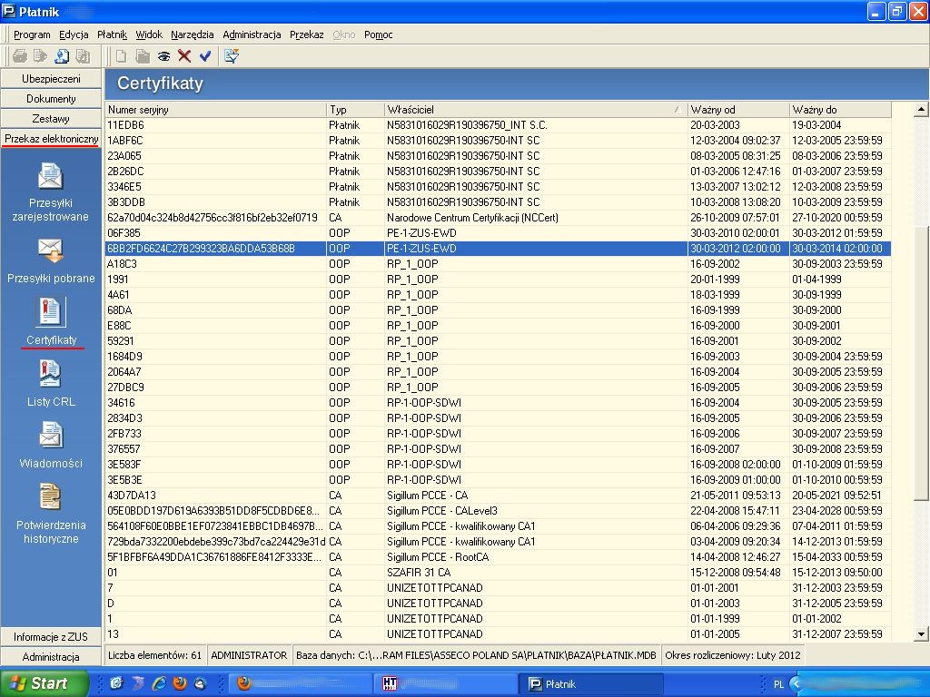
Task: Open the Pomoc menu
Action: [379, 34]
